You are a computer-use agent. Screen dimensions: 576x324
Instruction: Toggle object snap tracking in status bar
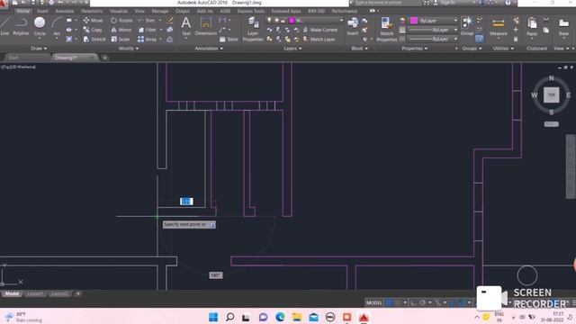click(453, 302)
